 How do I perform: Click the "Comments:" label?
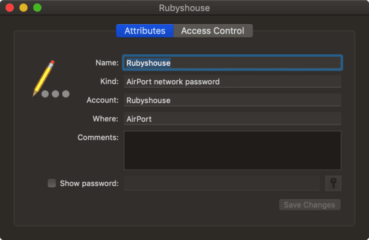point(98,137)
